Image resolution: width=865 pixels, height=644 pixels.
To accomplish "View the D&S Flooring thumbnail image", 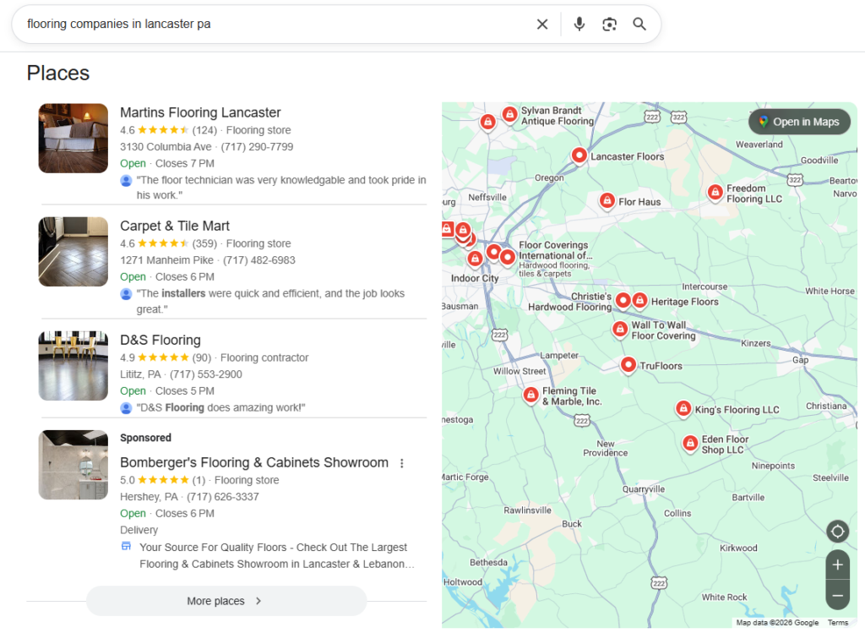I will point(73,365).
